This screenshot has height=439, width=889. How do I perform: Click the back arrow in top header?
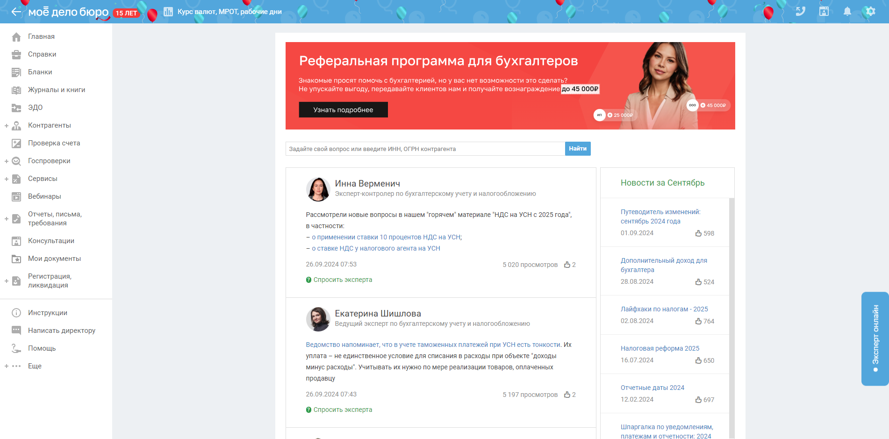16,12
